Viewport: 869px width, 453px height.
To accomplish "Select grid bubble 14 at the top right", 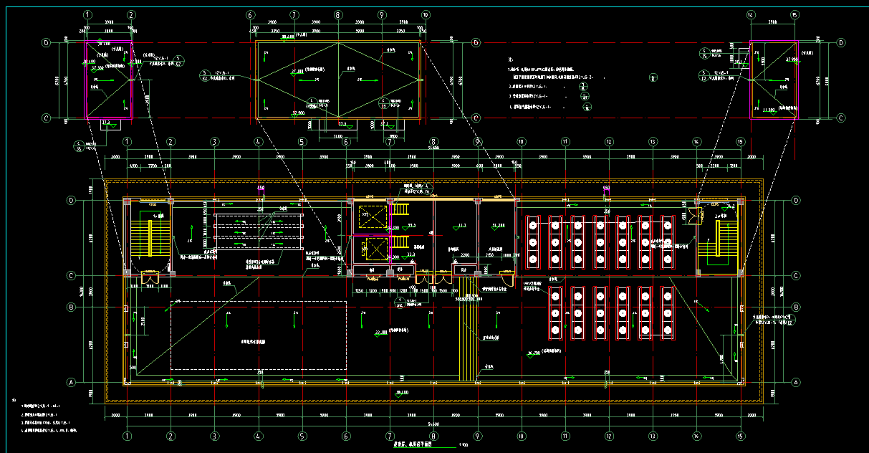I will (x=751, y=14).
